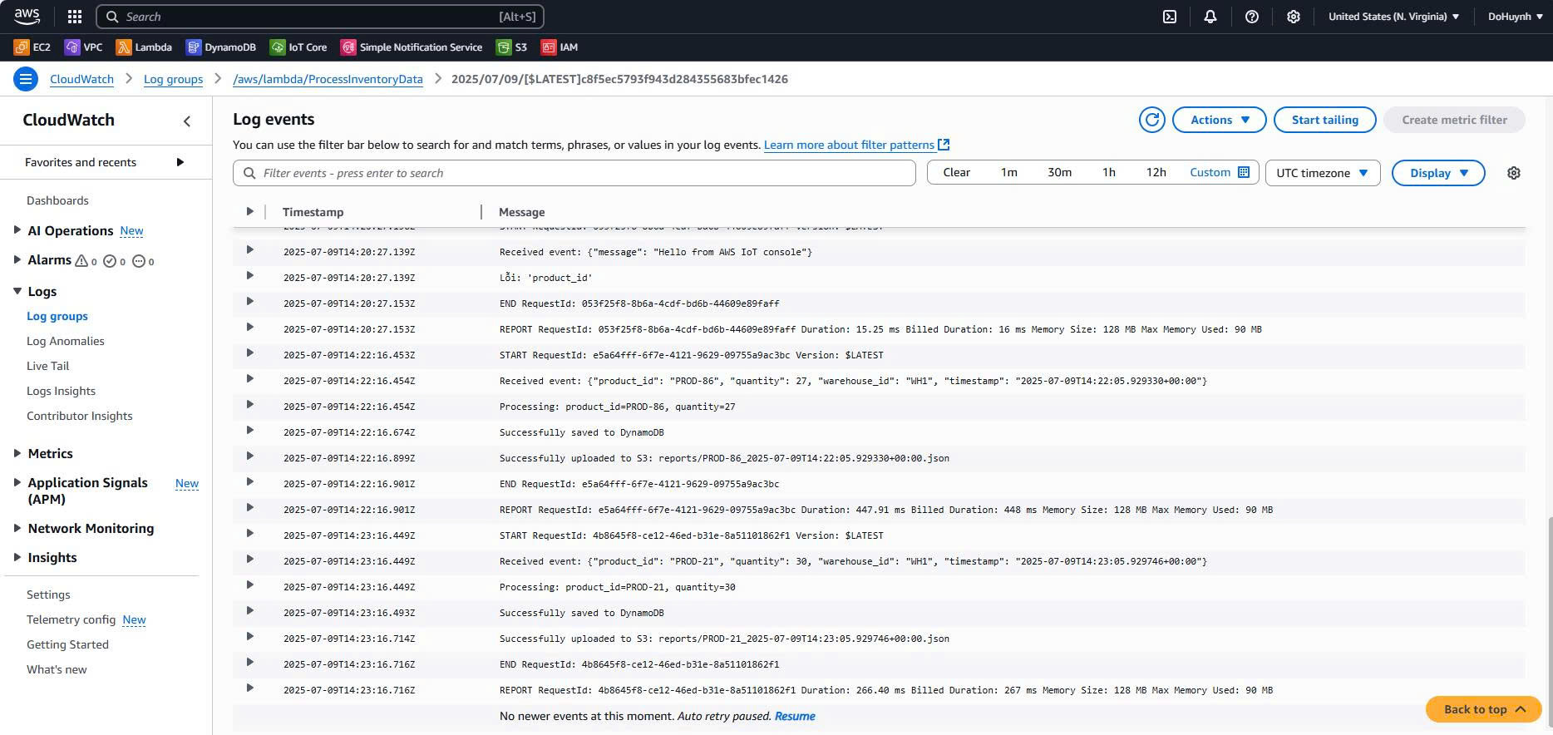The image size is (1553, 735).
Task: Open the DynamoDB service shortcut
Action: click(221, 47)
